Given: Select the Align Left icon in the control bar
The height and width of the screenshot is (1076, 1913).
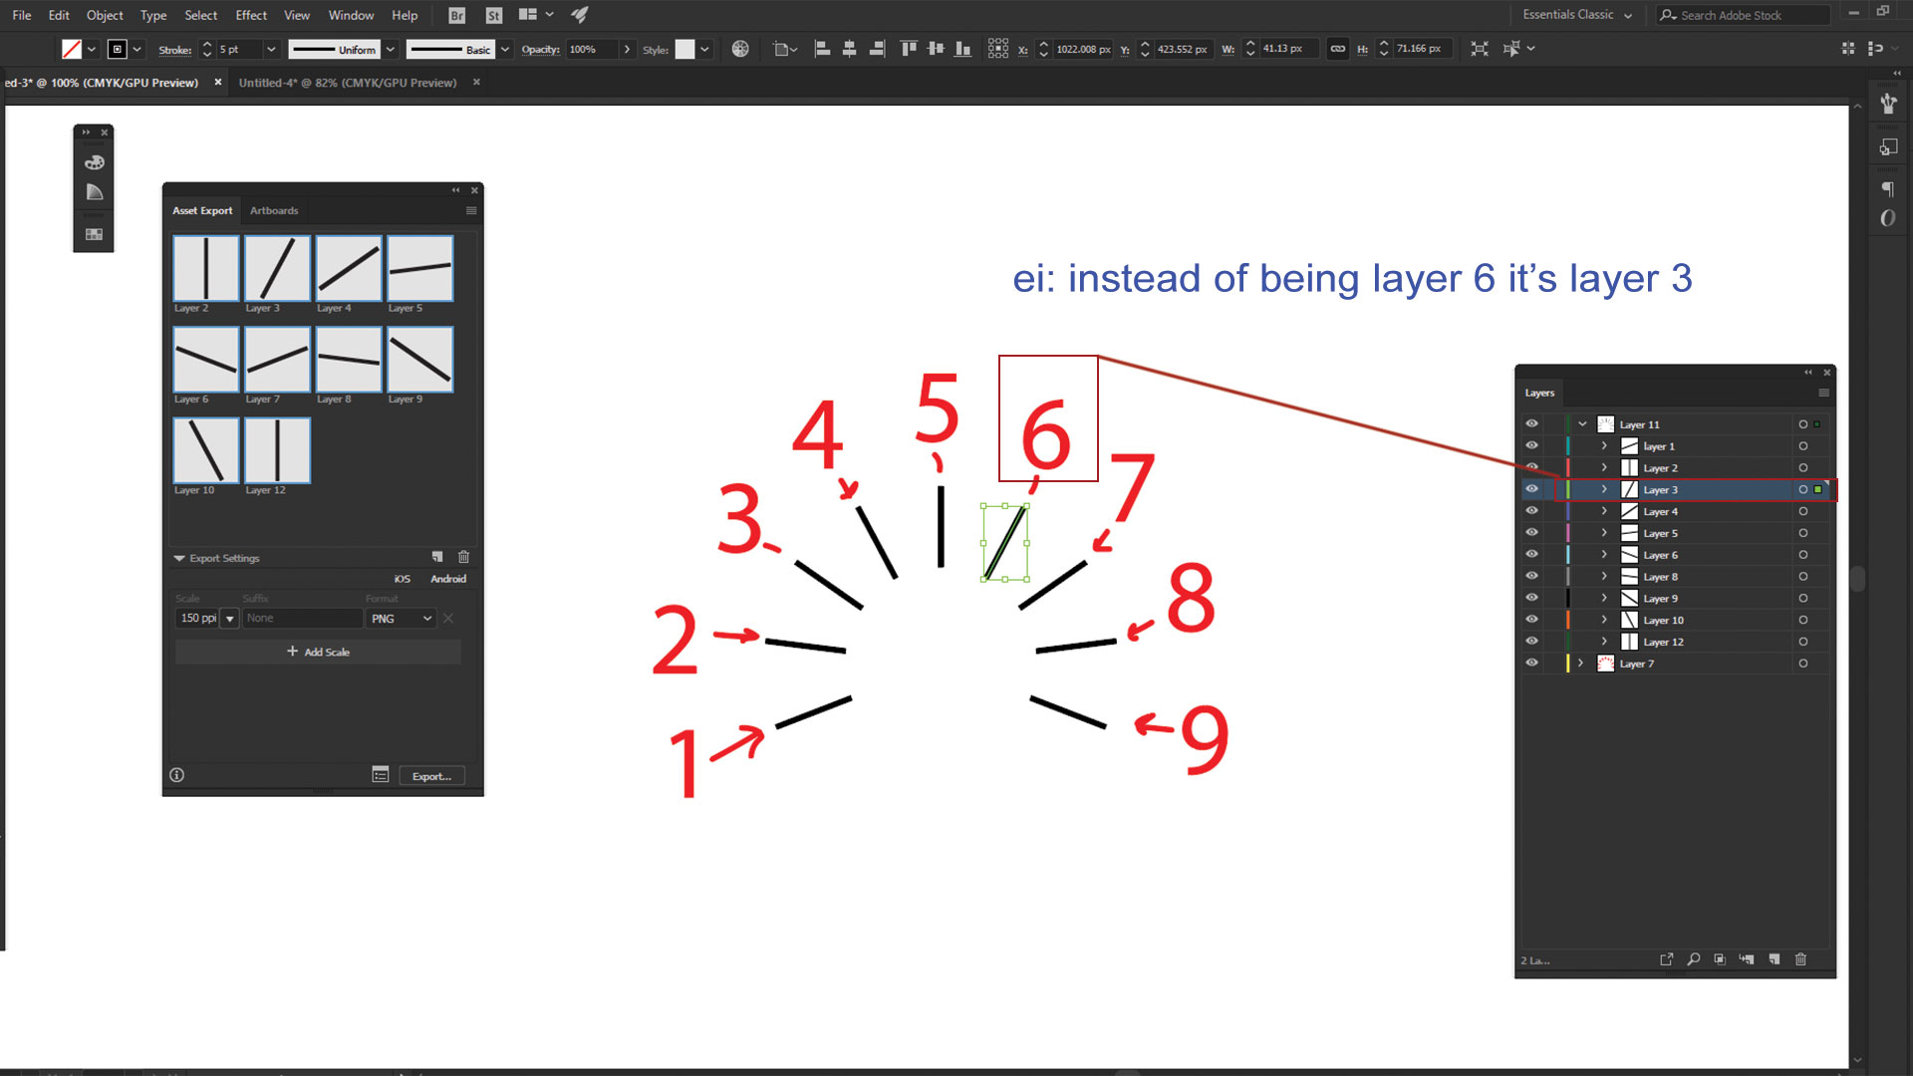Looking at the screenshot, I should 821,48.
